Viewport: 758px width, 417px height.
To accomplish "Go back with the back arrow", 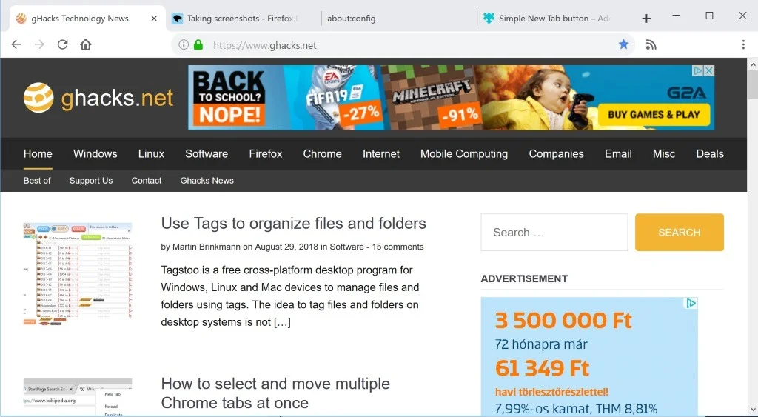I will click(16, 44).
